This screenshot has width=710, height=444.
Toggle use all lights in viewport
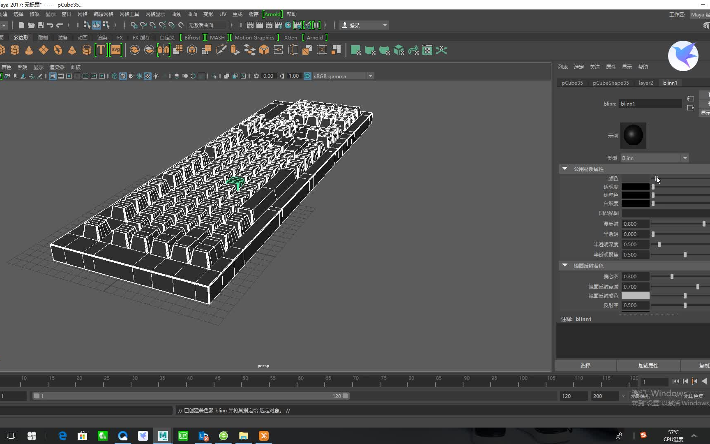[156, 76]
